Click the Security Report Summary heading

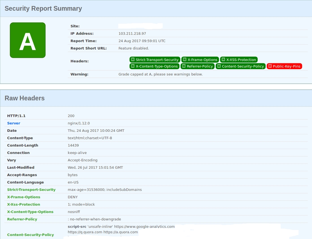click(x=43, y=9)
